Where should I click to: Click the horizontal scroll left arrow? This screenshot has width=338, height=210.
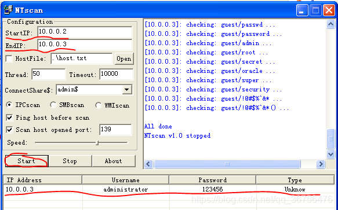pos(148,164)
